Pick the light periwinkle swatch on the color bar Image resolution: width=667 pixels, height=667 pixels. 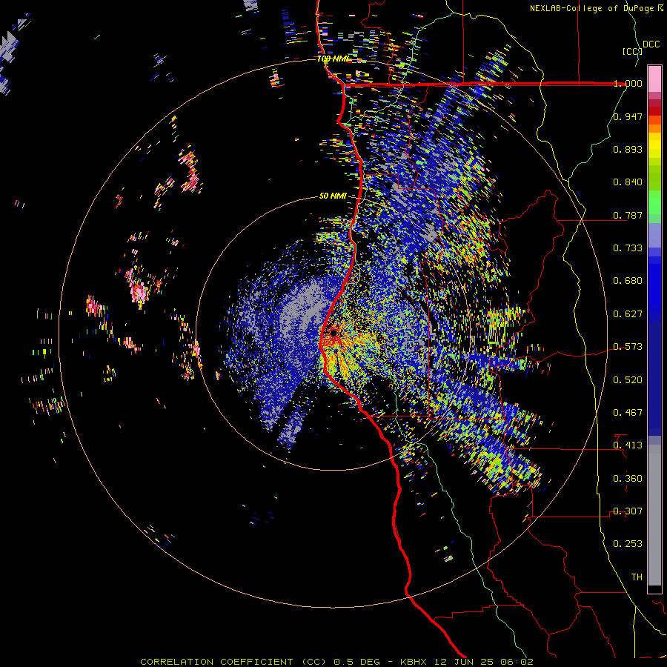click(x=654, y=235)
